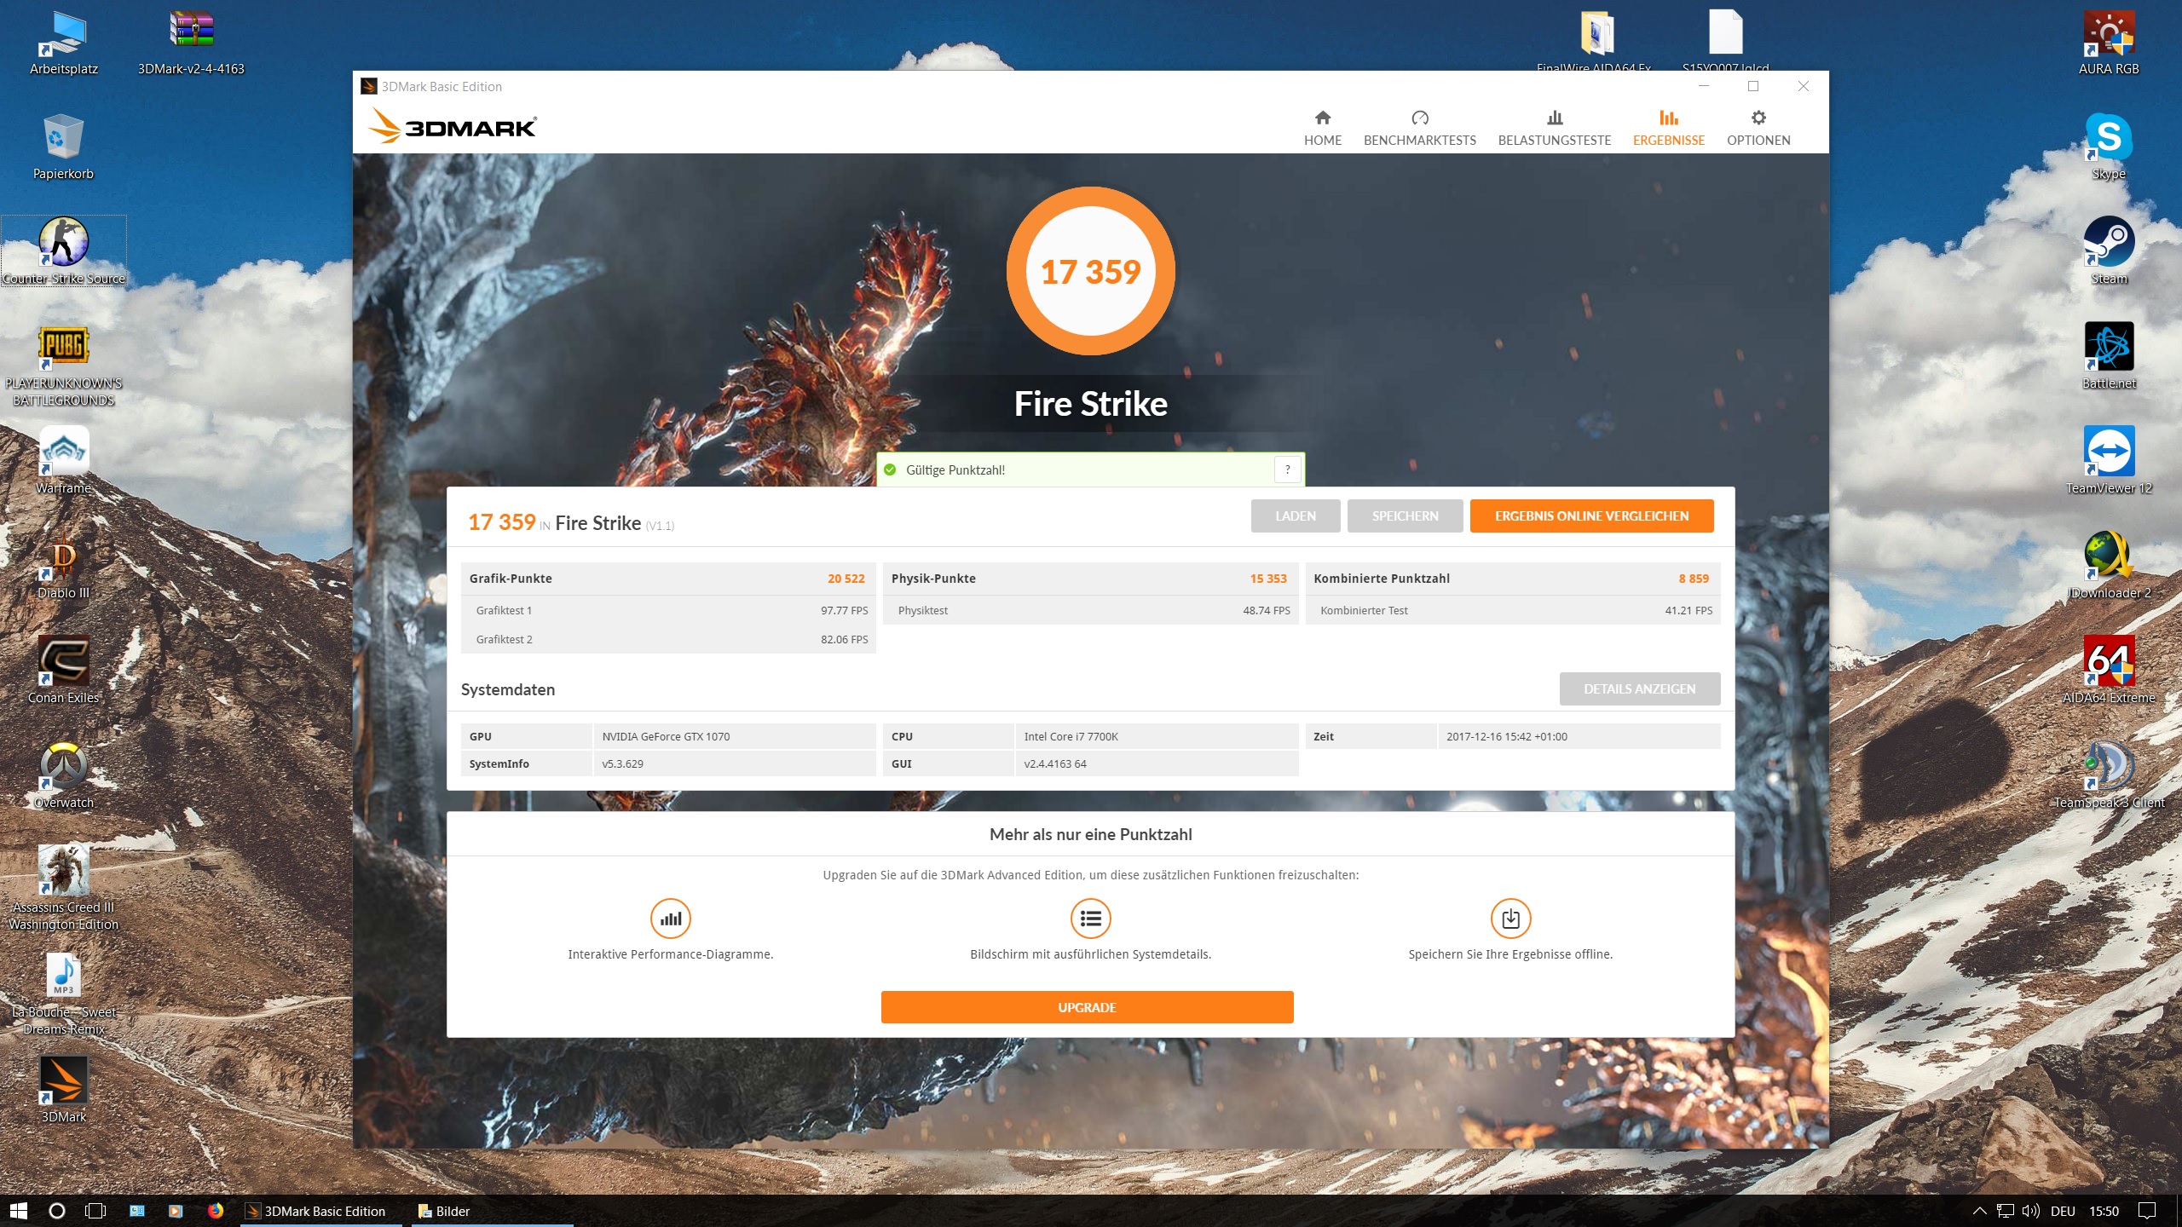Screen dimensions: 2182x1227
Task: Open the Home tab in 3DMark
Action: click(1322, 128)
